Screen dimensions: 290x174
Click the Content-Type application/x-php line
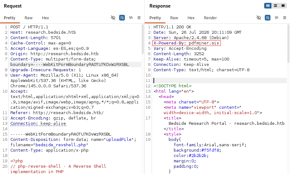click(49, 150)
